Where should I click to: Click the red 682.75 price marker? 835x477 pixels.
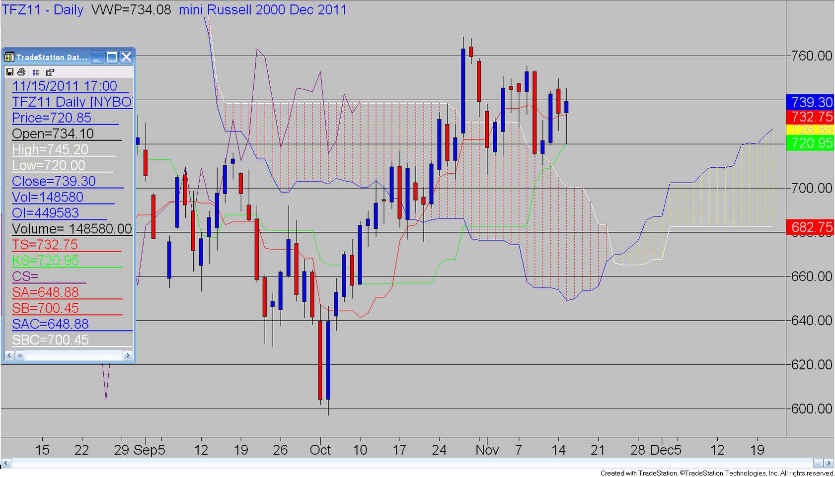click(x=810, y=227)
